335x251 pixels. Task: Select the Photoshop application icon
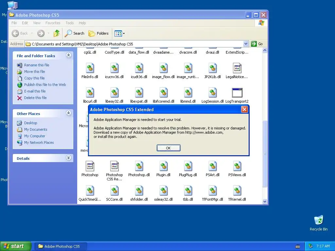(x=90, y=166)
